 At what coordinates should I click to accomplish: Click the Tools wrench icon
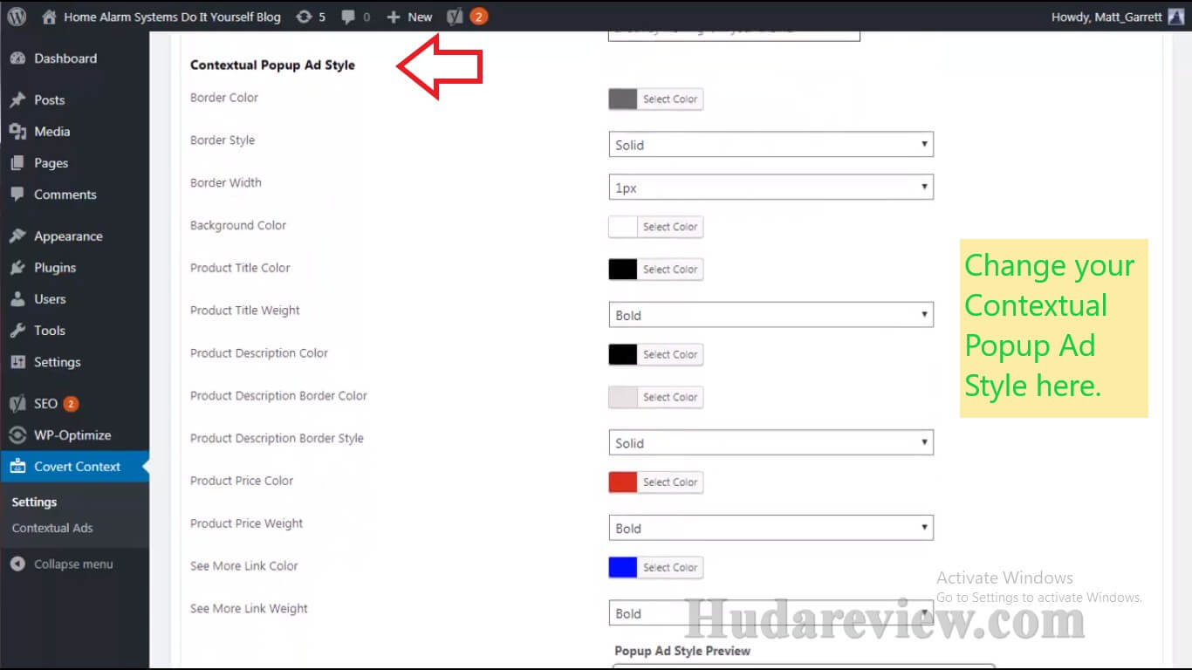pyautogui.click(x=17, y=331)
